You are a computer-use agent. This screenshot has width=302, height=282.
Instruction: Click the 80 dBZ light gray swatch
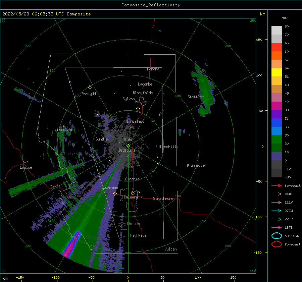pos(276,30)
